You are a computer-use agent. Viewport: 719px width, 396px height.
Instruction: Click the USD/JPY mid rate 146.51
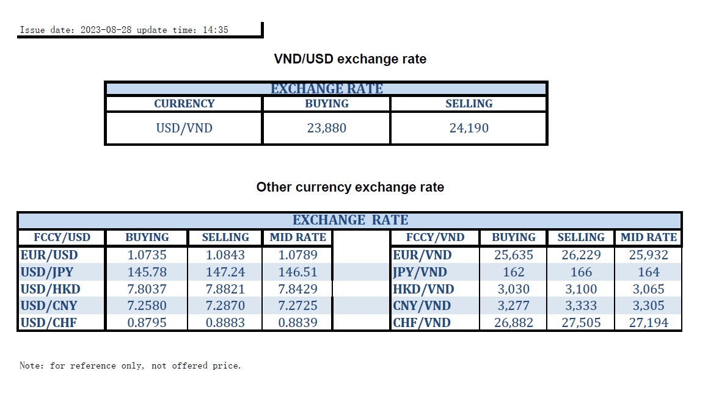[297, 272]
